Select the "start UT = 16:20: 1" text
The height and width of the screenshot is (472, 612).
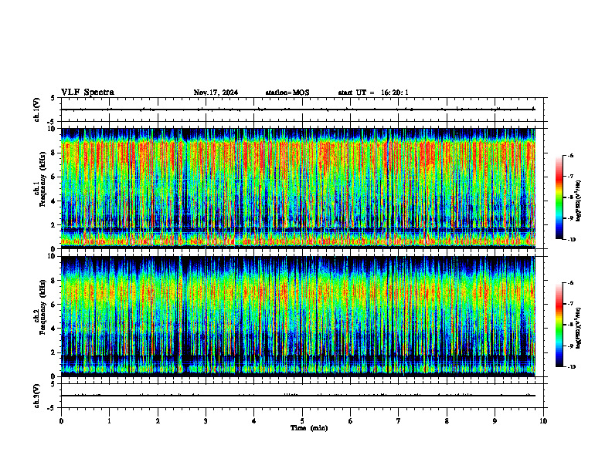(x=373, y=93)
